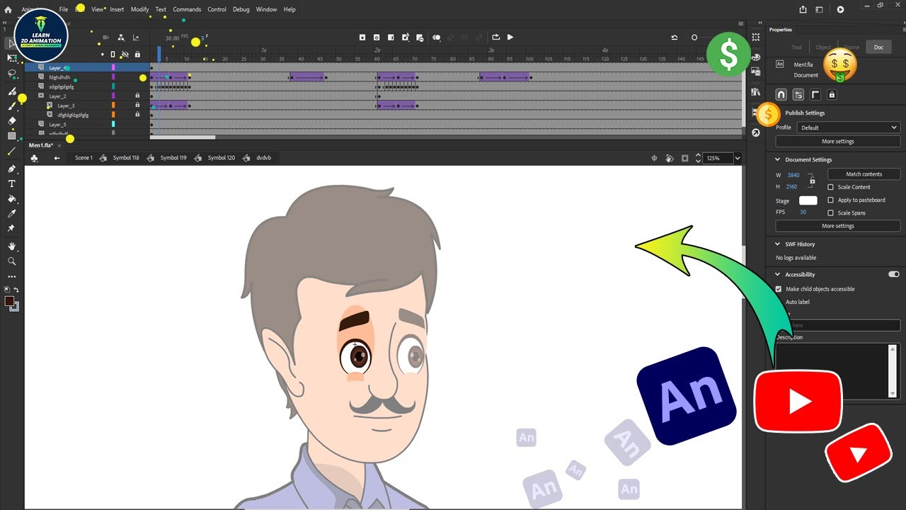Go to Scene 1 in breadcrumb
This screenshot has width=906, height=510.
point(84,158)
